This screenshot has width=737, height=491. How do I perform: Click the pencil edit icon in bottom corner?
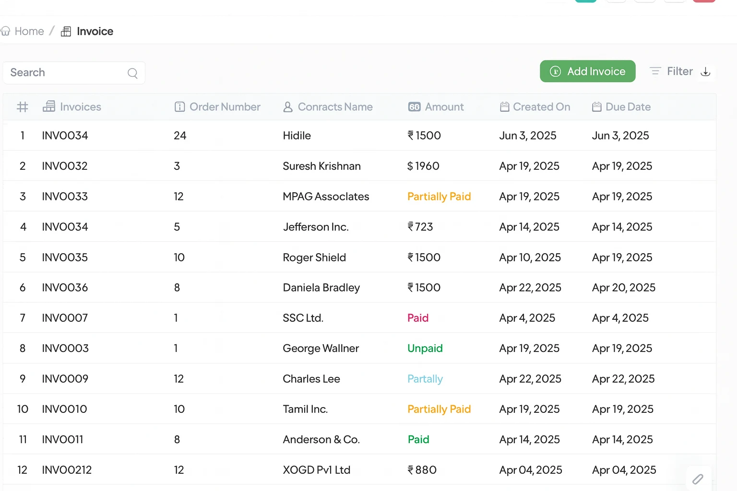click(698, 479)
